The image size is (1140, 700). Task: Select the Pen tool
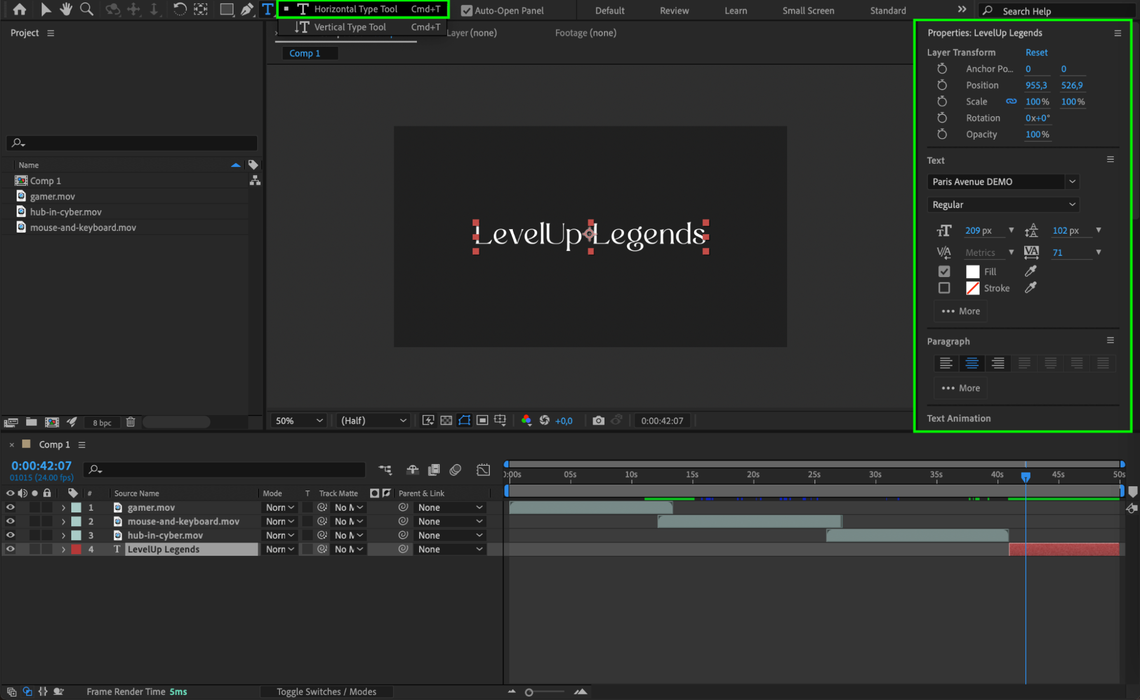(246, 9)
